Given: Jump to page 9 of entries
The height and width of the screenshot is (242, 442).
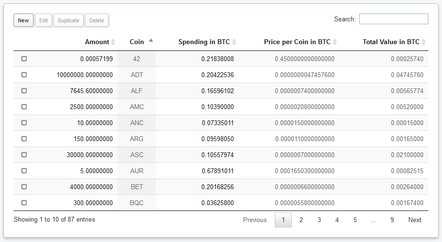Looking at the screenshot, I should point(392,220).
